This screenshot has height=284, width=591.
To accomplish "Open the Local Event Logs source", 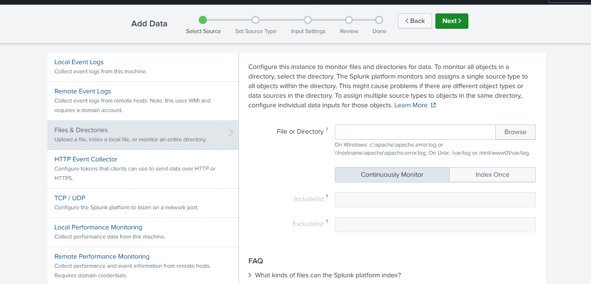I will click(x=79, y=62).
